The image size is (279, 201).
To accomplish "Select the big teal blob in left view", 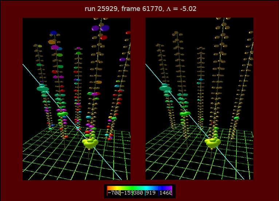I will (x=43, y=88).
